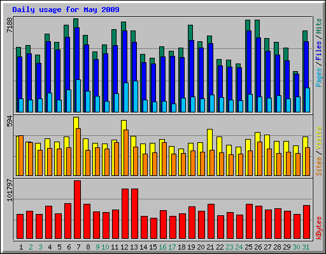Click day 7 on the x-axis
Screen dimensions: 326x254
click(78, 247)
